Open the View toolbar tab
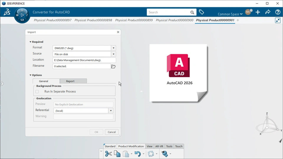 tap(149, 146)
